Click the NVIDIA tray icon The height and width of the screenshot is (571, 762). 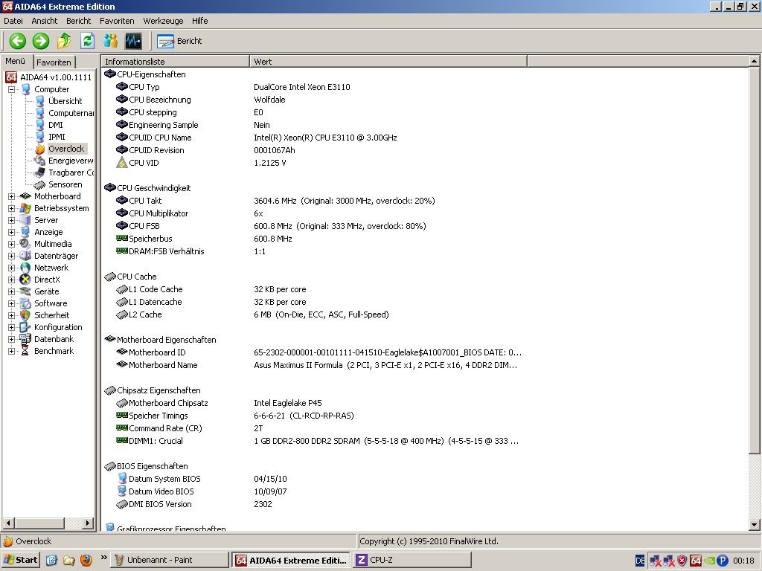(709, 561)
